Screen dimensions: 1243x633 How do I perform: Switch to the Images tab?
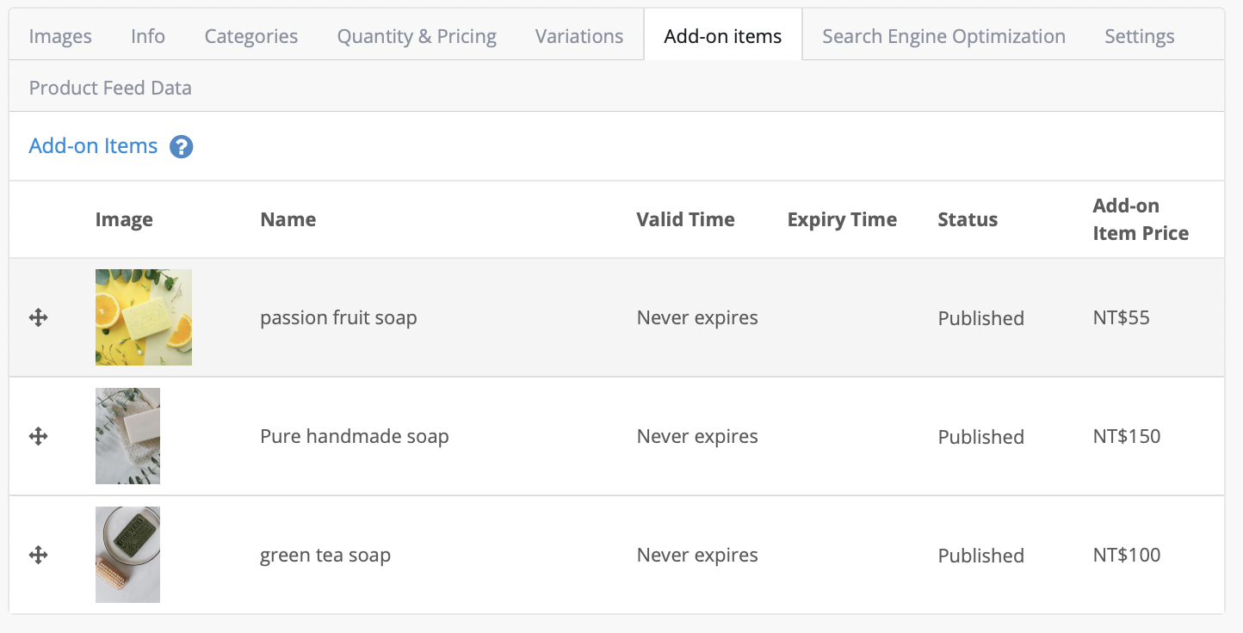[x=60, y=36]
